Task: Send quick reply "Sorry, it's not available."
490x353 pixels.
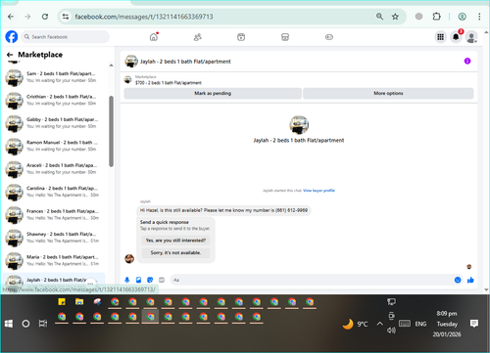Action: tap(175, 252)
